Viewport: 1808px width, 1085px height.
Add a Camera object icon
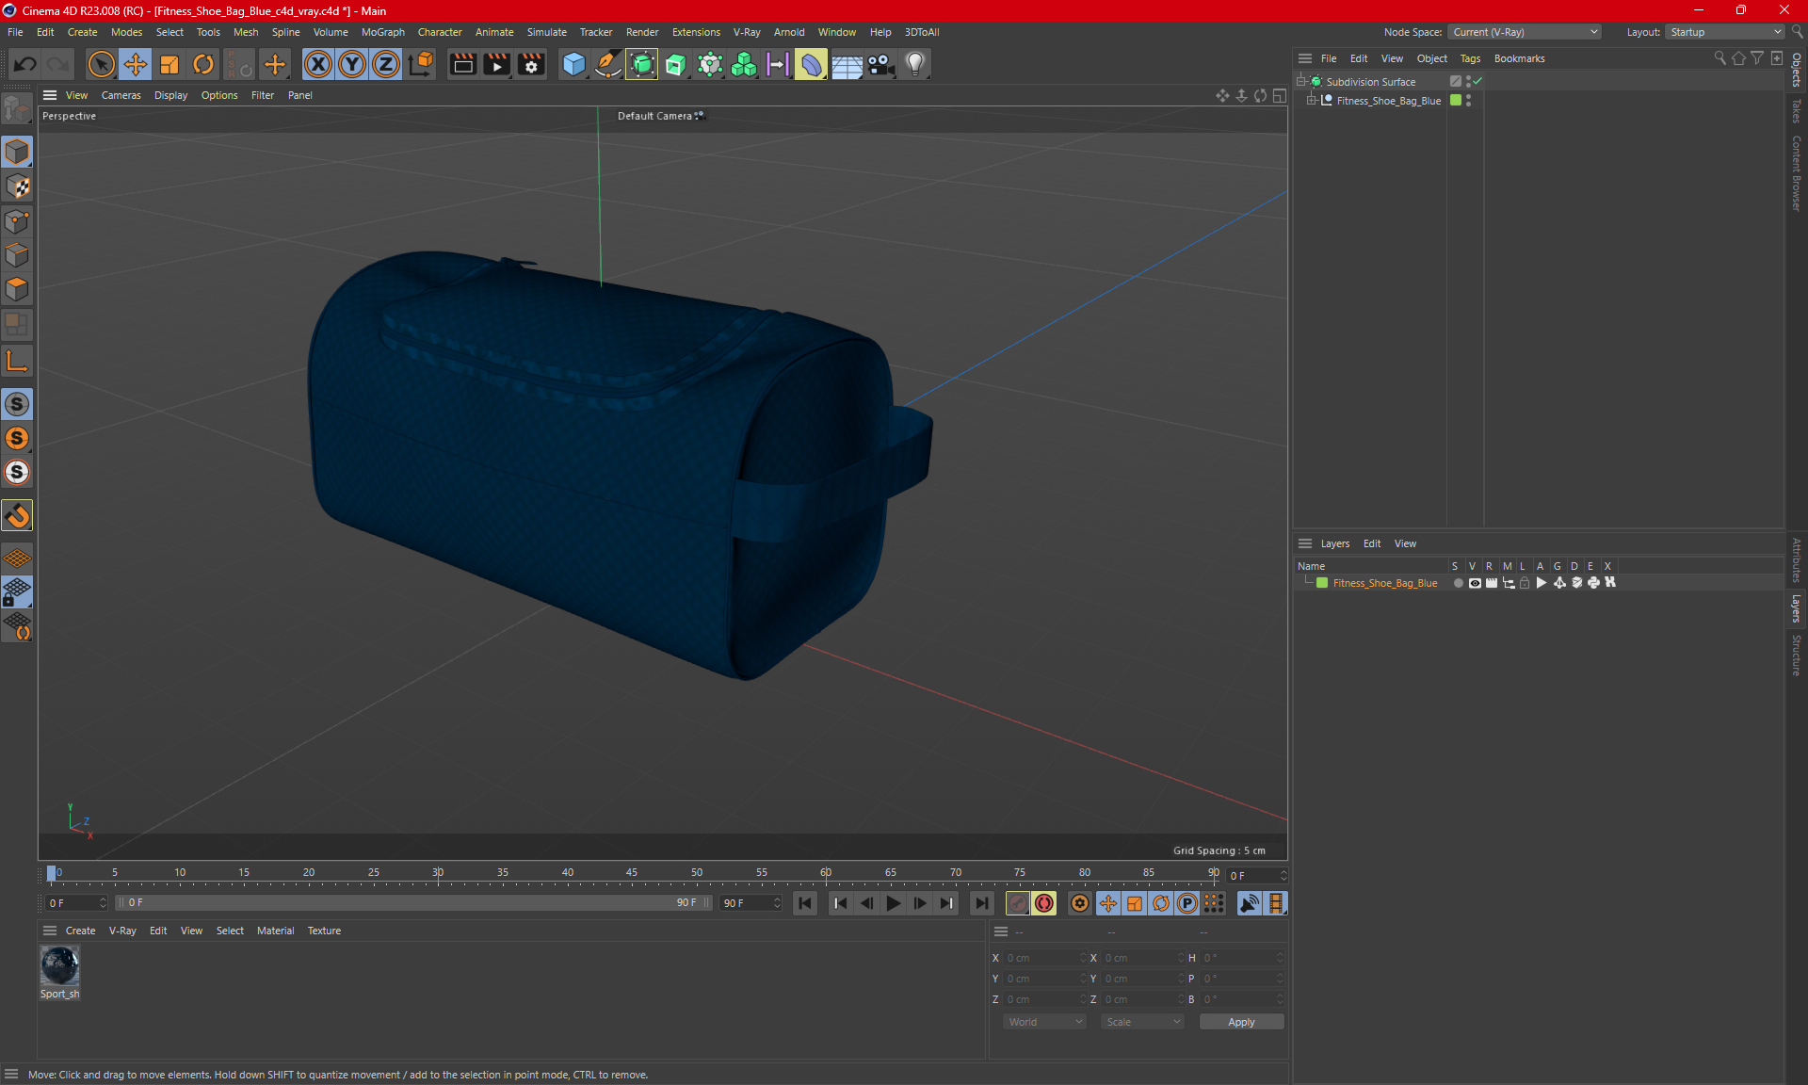[x=881, y=64]
